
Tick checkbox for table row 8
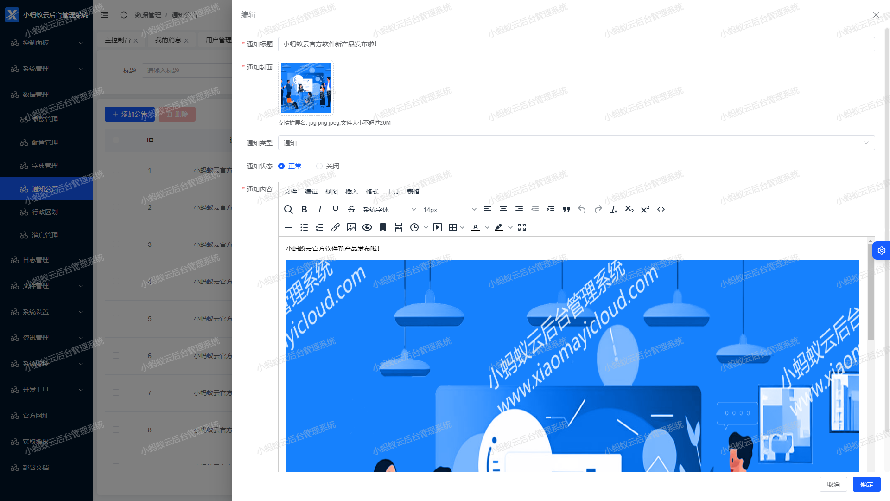tap(116, 430)
